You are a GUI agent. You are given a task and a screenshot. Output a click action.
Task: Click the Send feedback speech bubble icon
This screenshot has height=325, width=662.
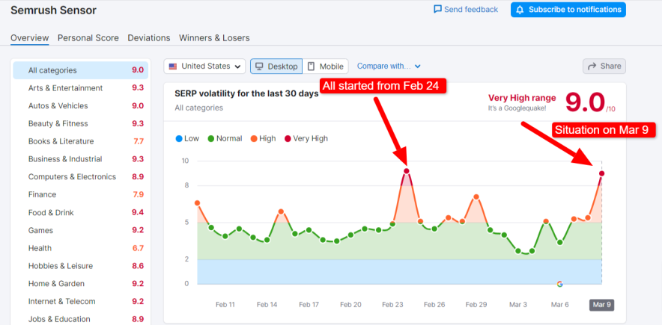click(437, 9)
